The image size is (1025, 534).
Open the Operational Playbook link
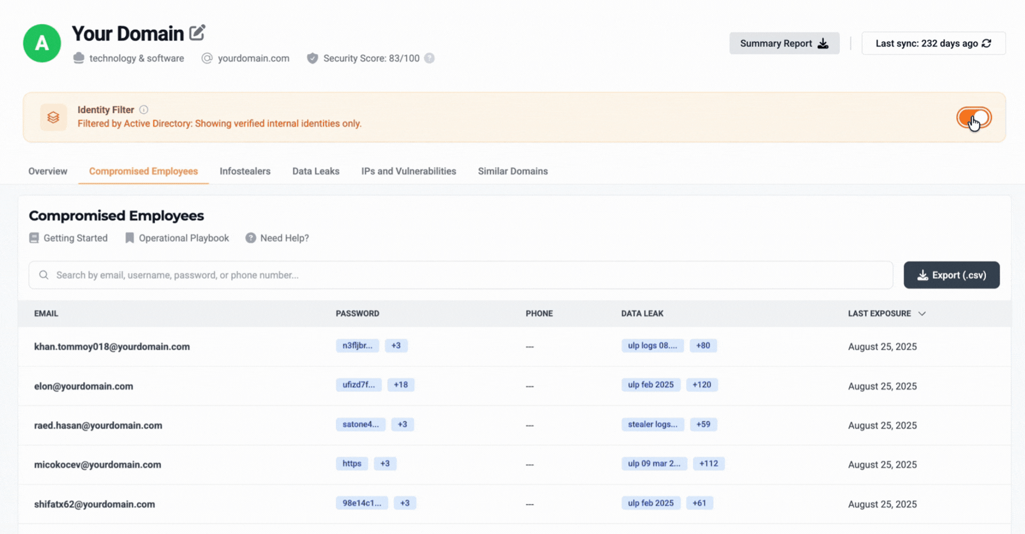tap(177, 238)
